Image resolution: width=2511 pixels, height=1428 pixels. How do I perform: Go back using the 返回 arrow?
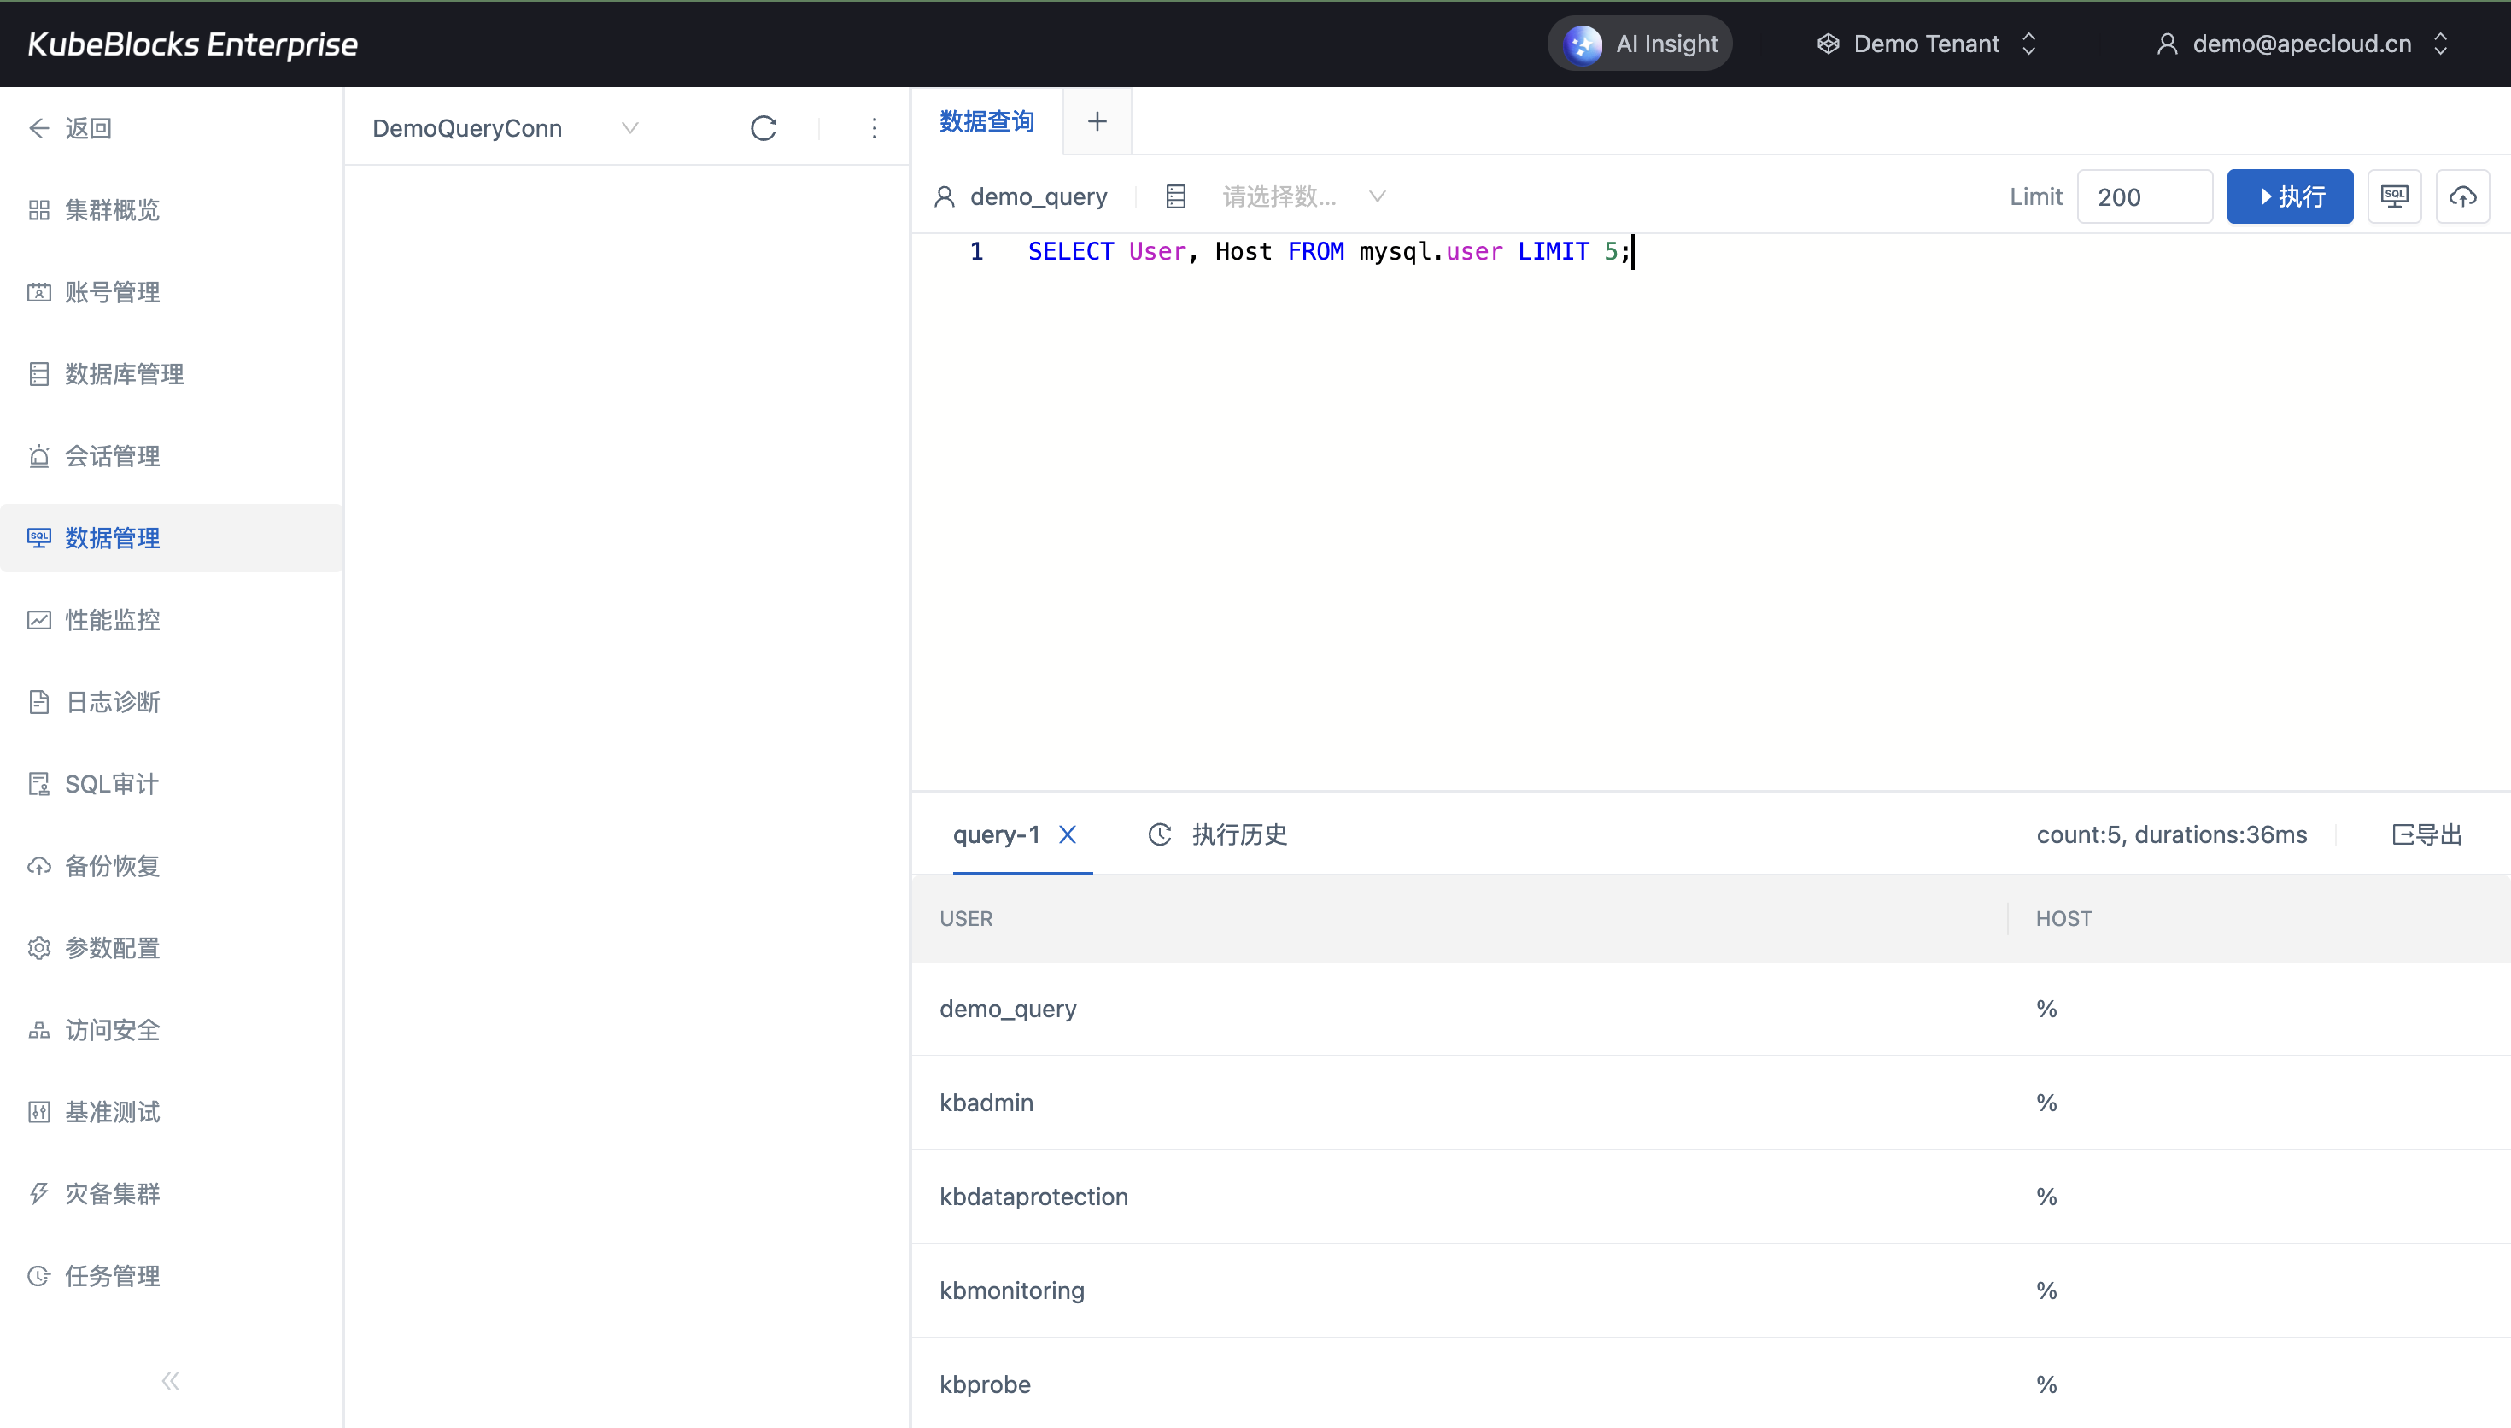(71, 128)
